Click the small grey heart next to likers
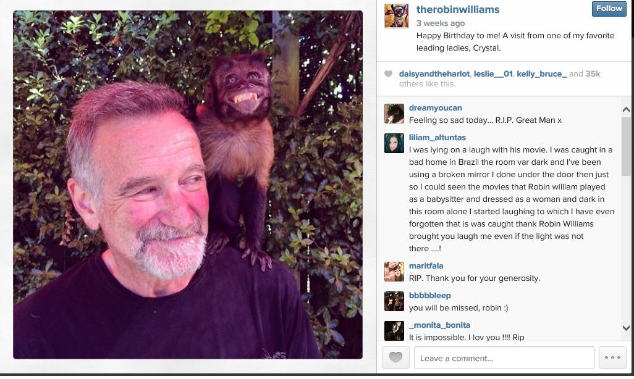The height and width of the screenshot is (379, 634). point(388,74)
